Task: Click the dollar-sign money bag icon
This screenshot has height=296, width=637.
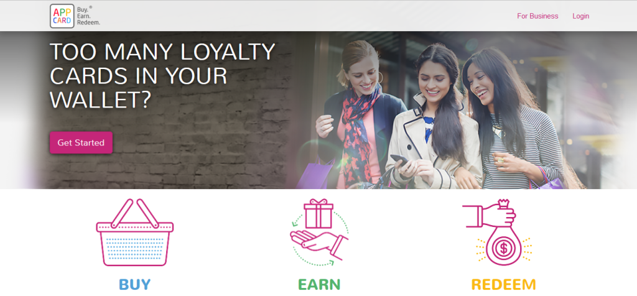Action: (x=503, y=246)
